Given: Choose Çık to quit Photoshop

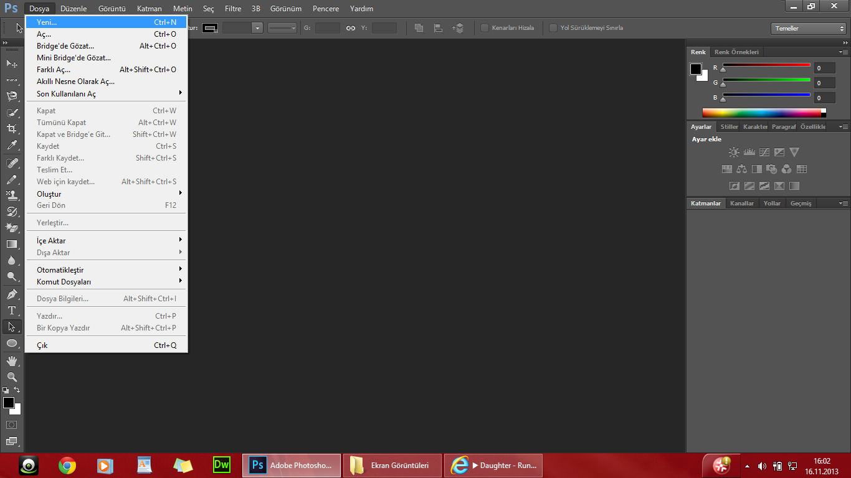Looking at the screenshot, I should click(106, 345).
